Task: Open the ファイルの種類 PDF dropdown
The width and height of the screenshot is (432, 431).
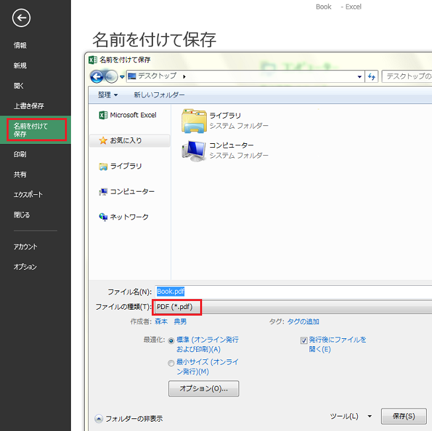Action: pyautogui.click(x=293, y=307)
